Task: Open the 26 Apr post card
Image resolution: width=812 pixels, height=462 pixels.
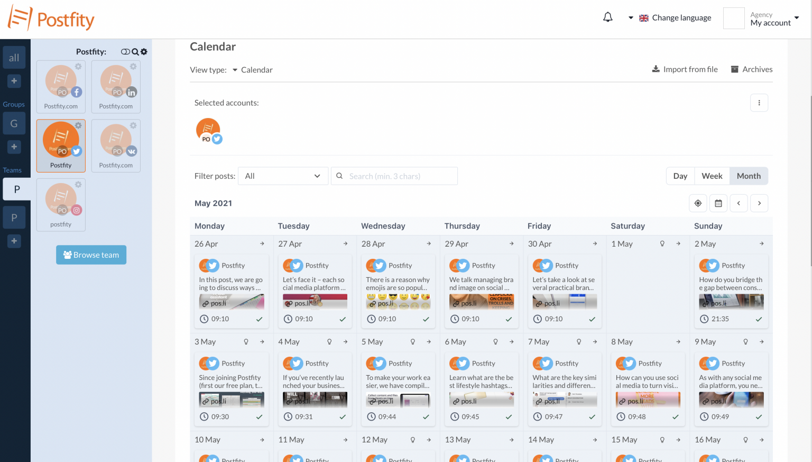Action: pyautogui.click(x=232, y=292)
